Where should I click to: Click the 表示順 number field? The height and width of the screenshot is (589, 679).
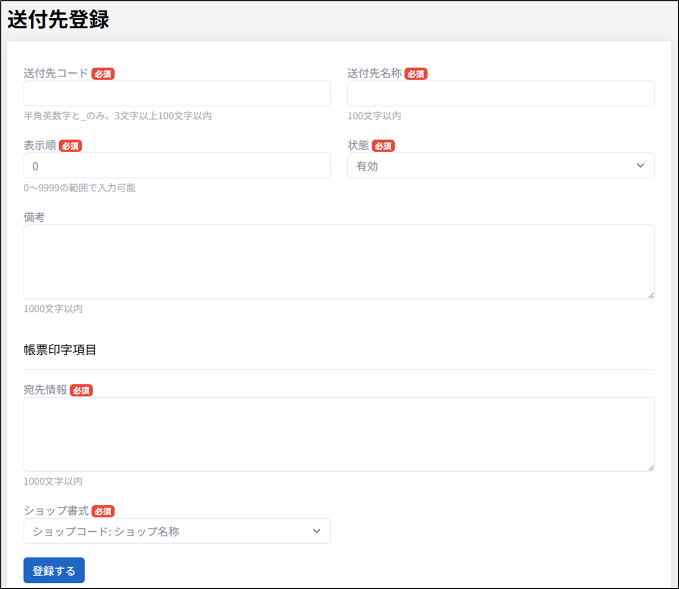pos(177,166)
